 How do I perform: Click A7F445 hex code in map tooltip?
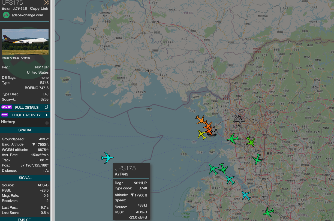(121, 174)
